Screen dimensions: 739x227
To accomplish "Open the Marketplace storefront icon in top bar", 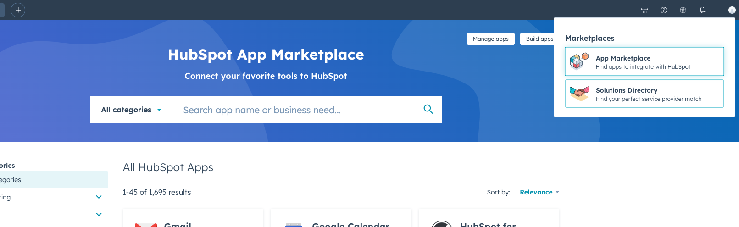I will tap(645, 10).
